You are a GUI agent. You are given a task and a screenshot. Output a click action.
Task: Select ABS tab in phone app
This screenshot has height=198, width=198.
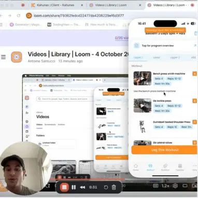coord(193,58)
